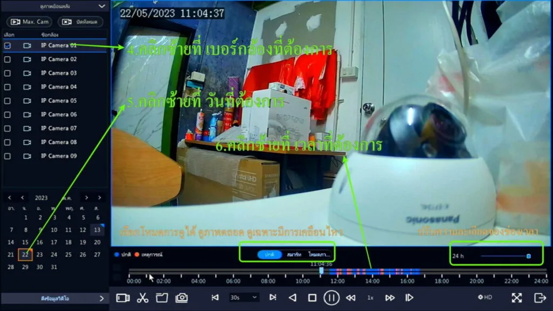Screen dimensions: 553x311
Task: Click the 24 h timeline zoom slider handle
Action: [x=528, y=256]
